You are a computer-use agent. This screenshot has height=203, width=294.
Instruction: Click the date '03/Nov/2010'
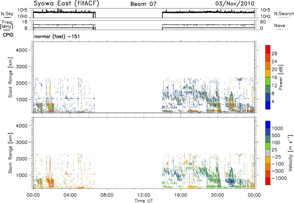pyautogui.click(x=235, y=4)
